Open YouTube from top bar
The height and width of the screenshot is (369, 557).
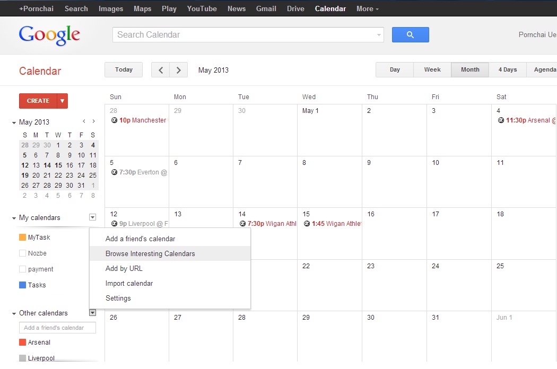(x=202, y=8)
